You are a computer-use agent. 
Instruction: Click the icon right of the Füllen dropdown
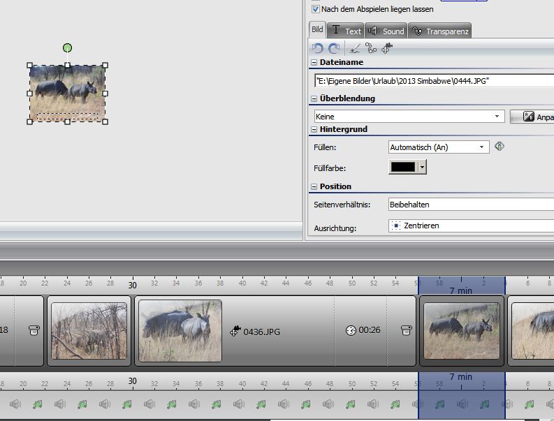[499, 147]
